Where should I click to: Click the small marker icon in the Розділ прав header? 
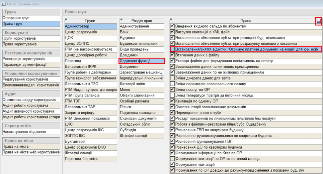click(x=121, y=19)
